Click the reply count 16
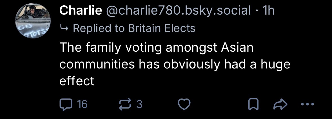 click(x=82, y=105)
